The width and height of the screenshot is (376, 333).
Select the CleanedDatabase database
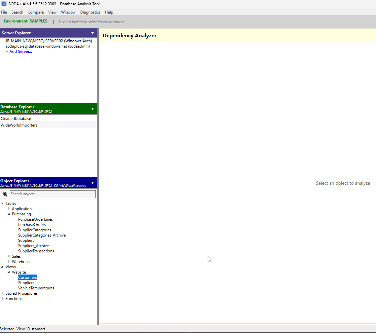click(x=16, y=119)
